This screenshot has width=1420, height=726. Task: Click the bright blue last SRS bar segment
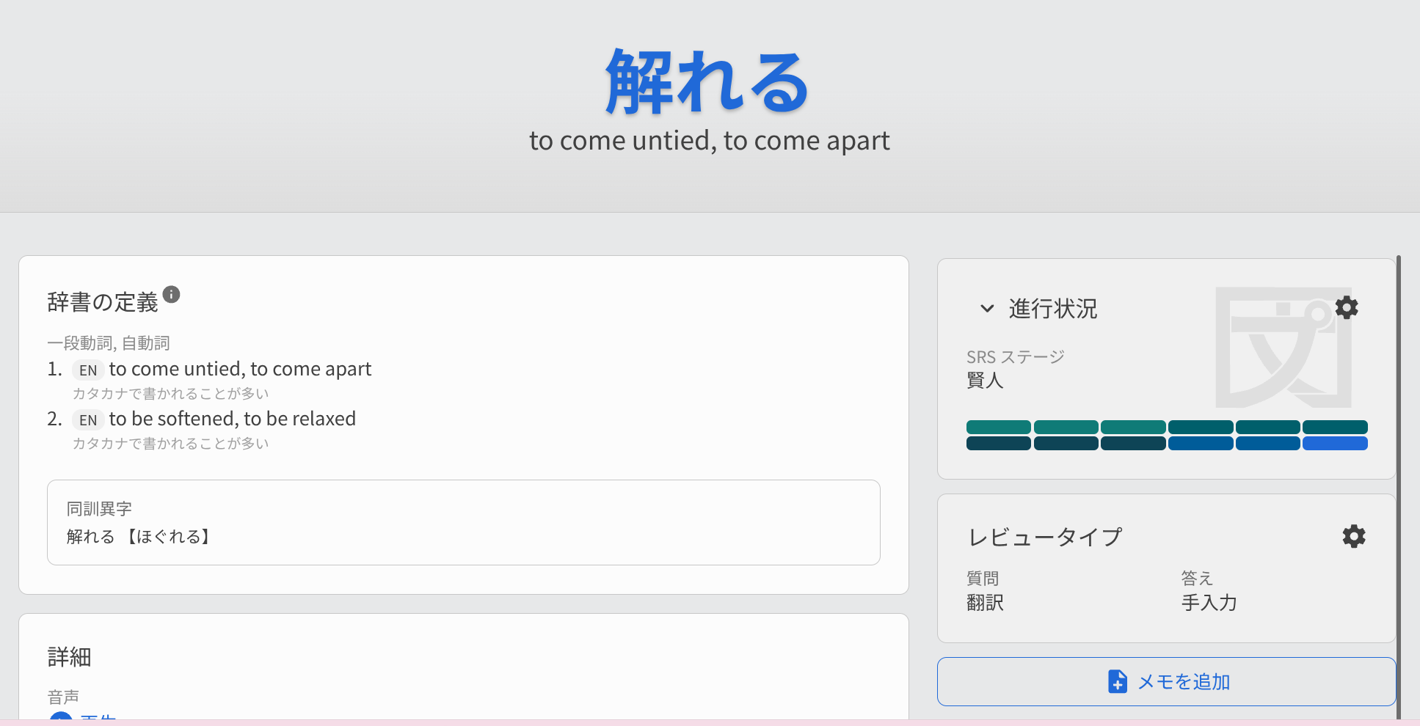coord(1335,443)
